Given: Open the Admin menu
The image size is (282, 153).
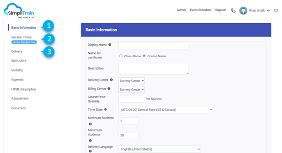Looking at the screenshot, I should point(181,10).
